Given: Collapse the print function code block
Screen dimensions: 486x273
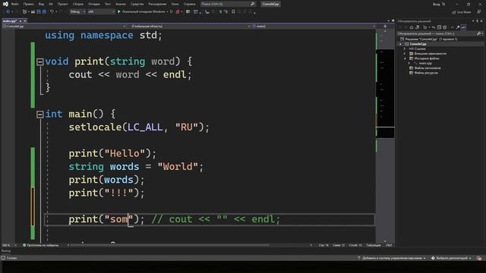Looking at the screenshot, I should 40,62.
